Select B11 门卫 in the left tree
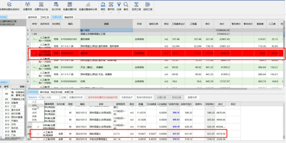 coord(14,106)
